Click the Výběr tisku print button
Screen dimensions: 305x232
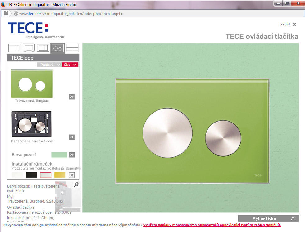coord(268,219)
